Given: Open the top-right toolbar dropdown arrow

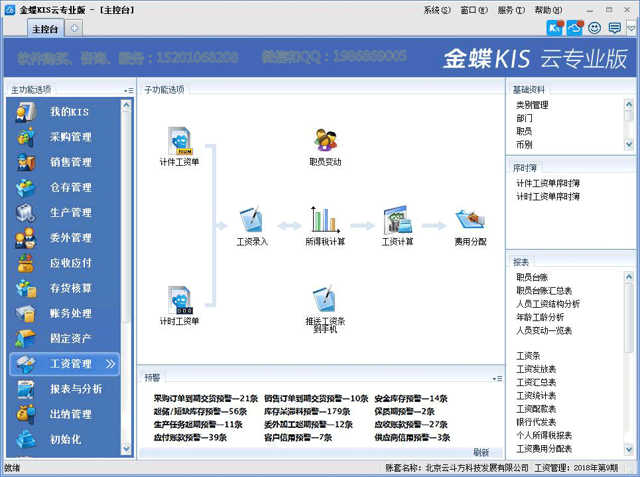Looking at the screenshot, I should 631,28.
